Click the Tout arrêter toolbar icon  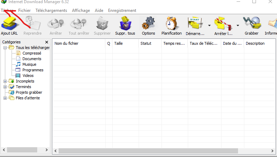pyautogui.click(x=79, y=24)
